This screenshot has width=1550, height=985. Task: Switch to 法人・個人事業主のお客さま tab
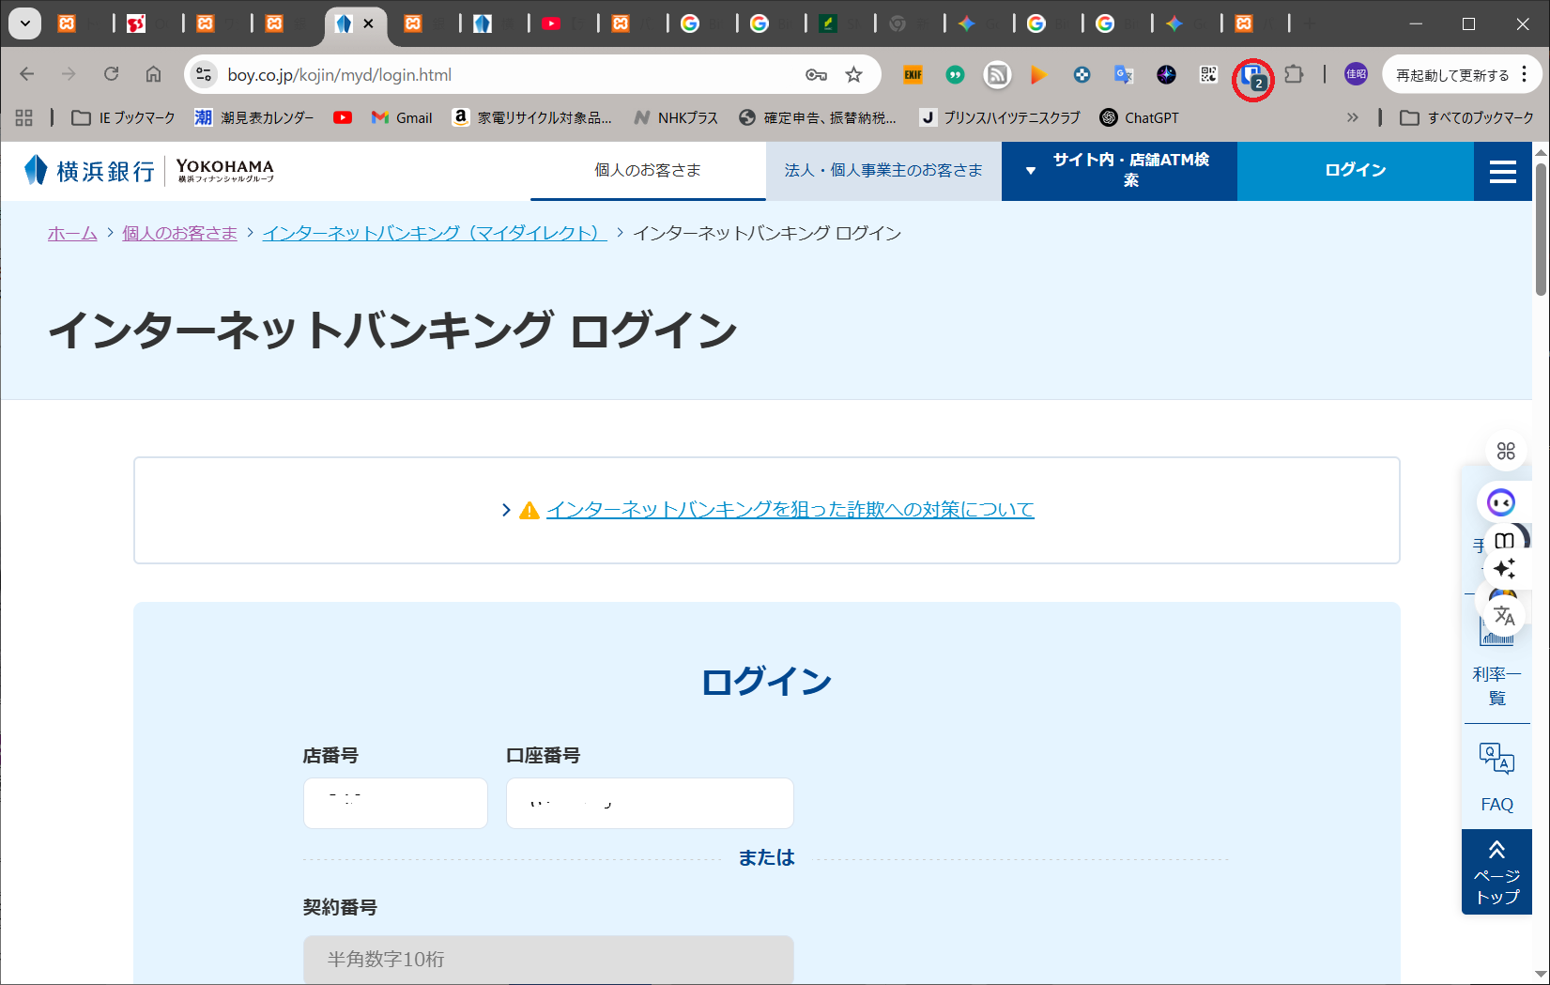tap(883, 171)
